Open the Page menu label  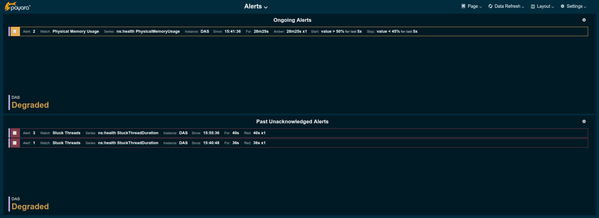click(x=473, y=6)
